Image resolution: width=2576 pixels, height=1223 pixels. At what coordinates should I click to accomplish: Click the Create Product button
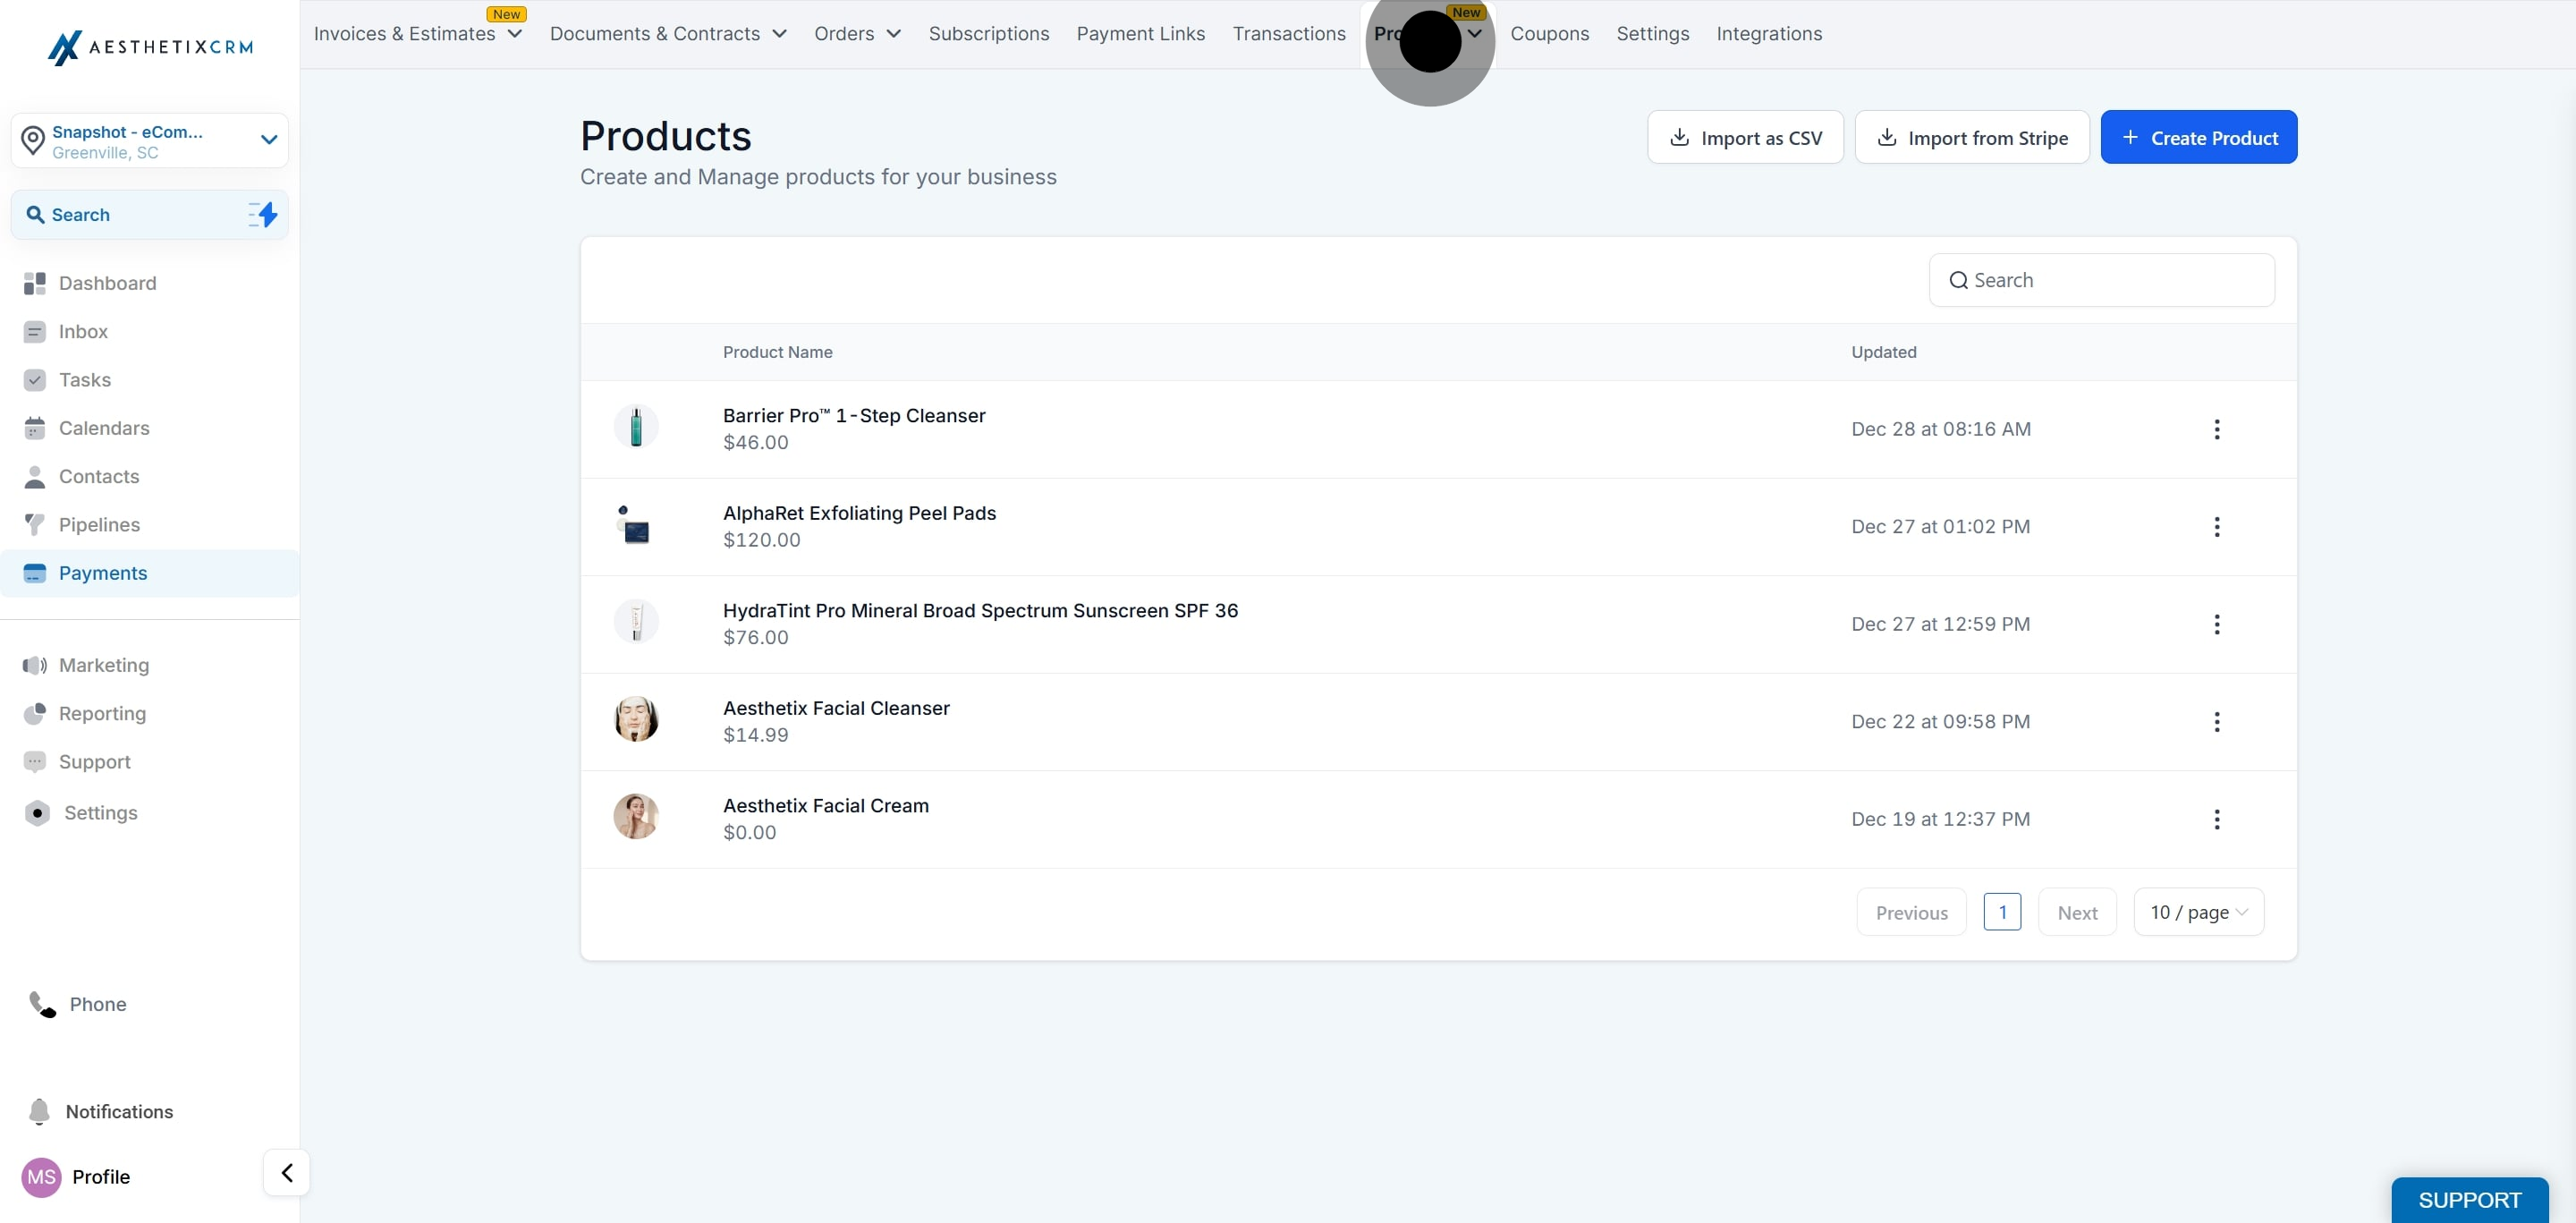pos(2199,138)
